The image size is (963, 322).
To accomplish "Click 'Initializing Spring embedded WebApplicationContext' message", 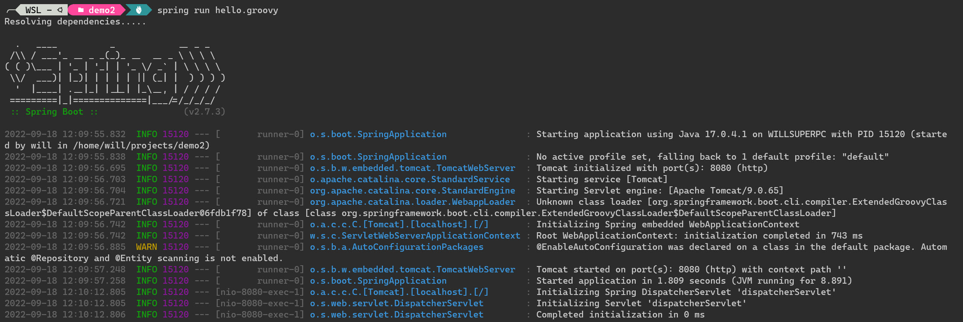I will tap(668, 224).
